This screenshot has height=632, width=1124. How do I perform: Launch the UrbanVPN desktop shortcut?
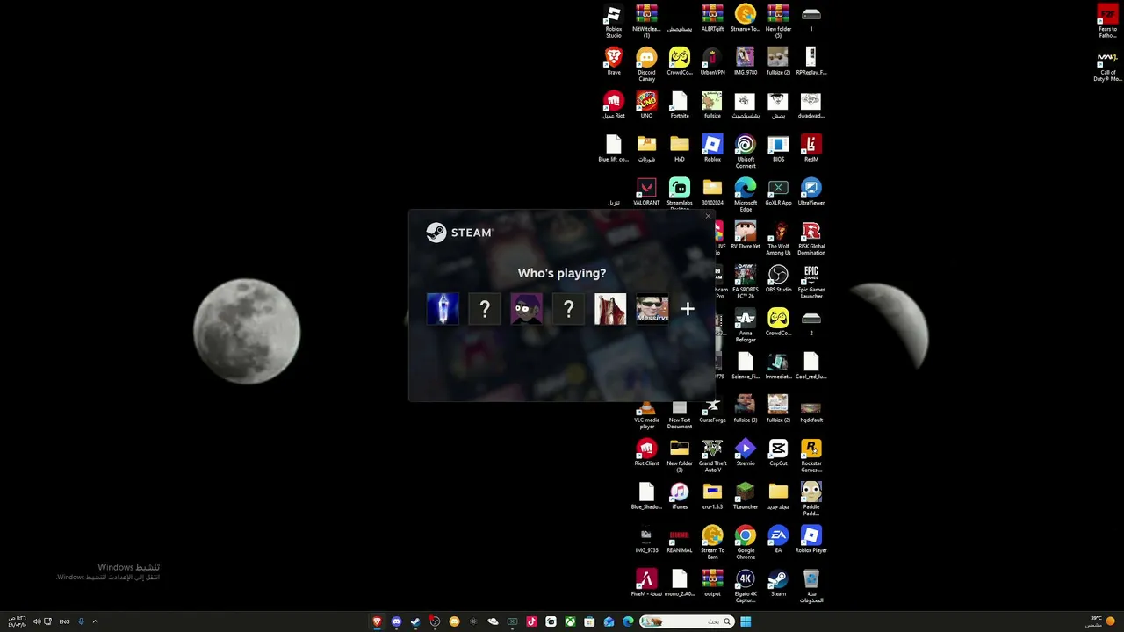pos(712,61)
